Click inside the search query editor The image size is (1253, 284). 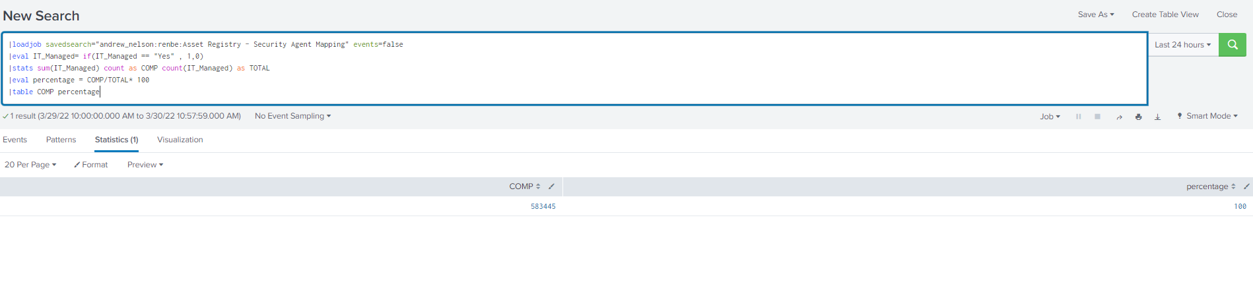click(x=574, y=69)
